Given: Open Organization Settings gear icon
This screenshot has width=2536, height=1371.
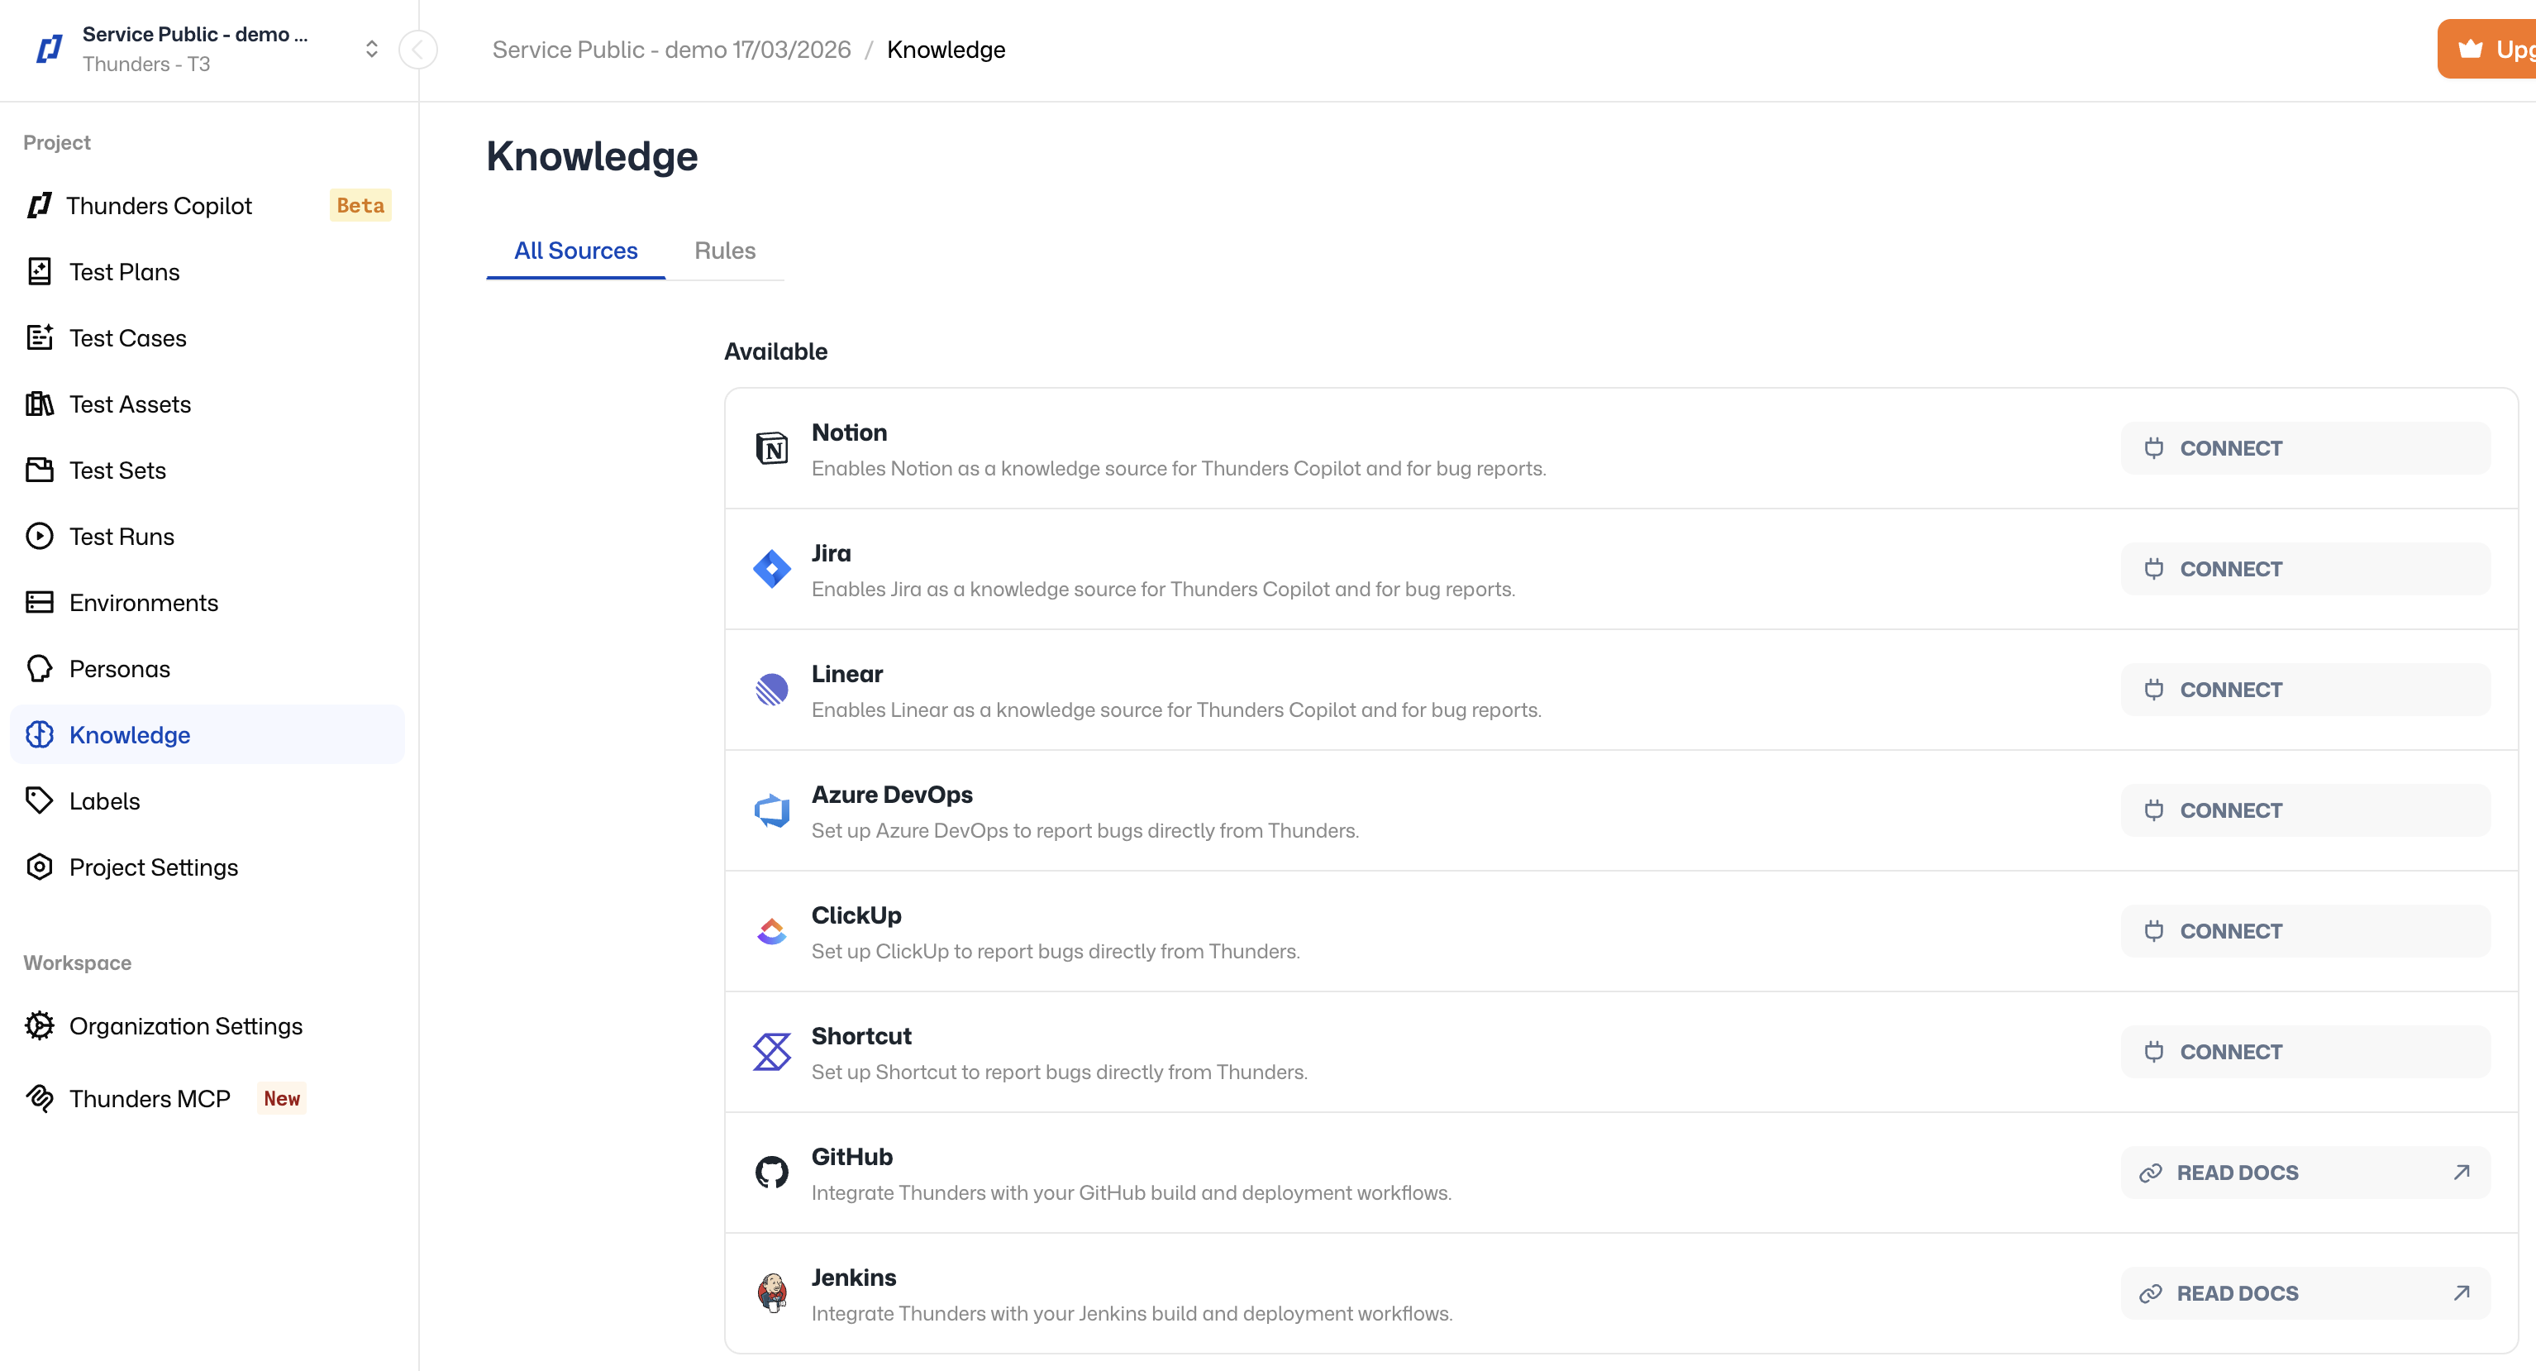Looking at the screenshot, I should (x=40, y=1025).
